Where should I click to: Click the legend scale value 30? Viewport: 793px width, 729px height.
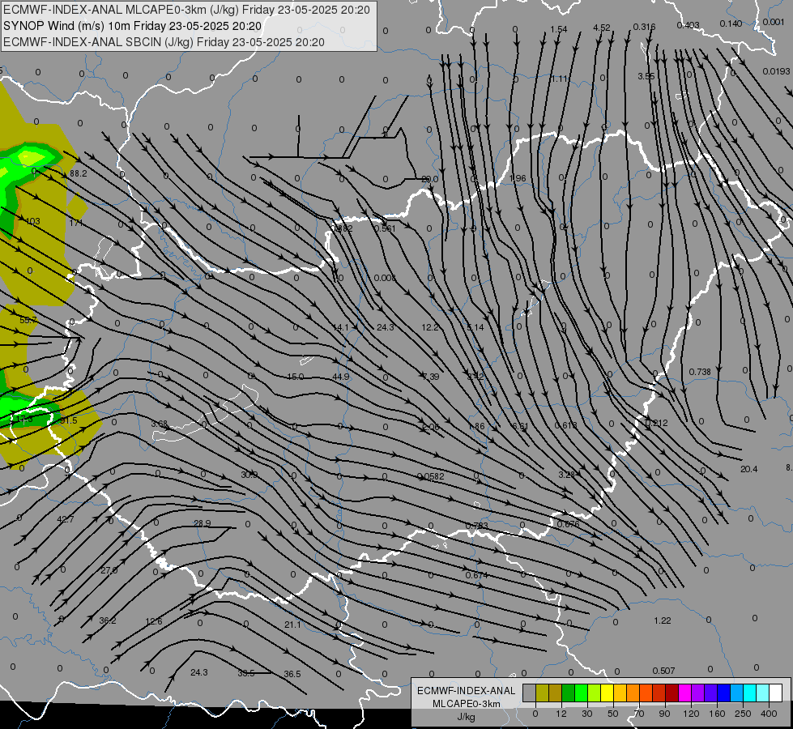(587, 714)
